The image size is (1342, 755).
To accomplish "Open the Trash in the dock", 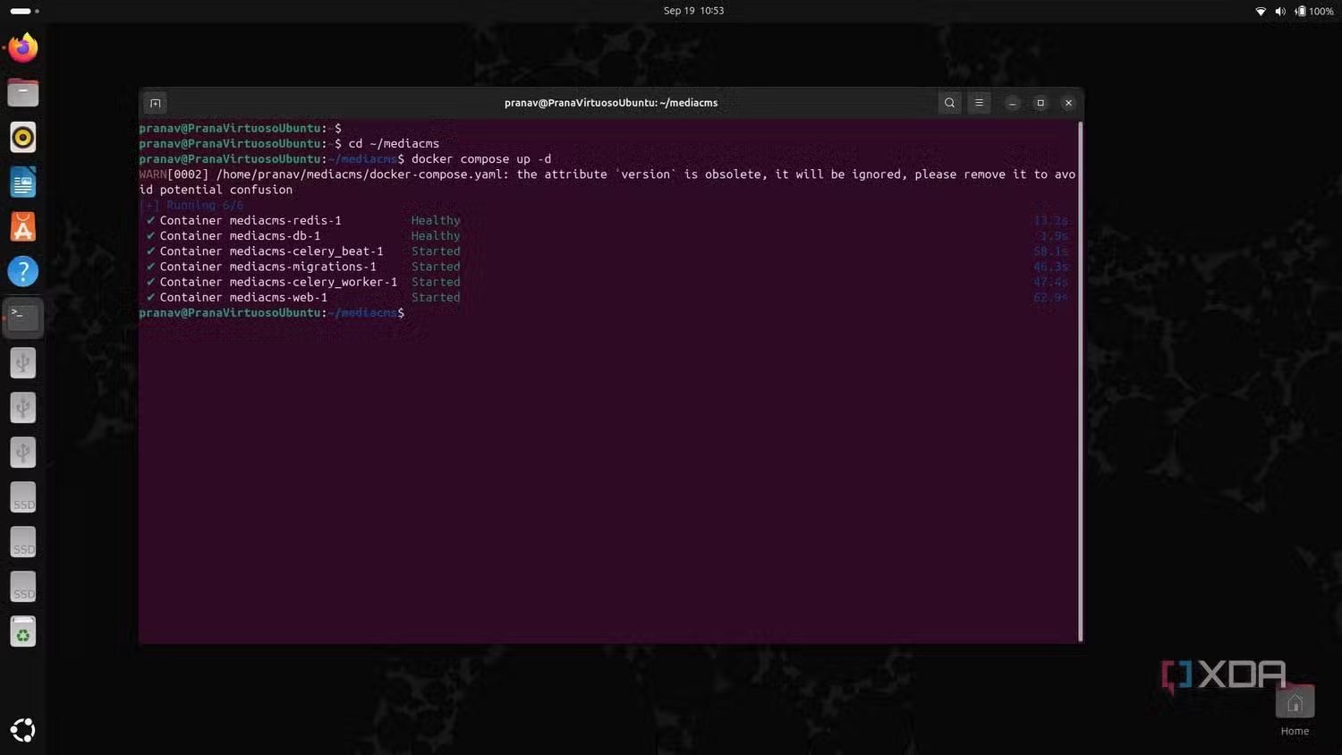I will point(23,632).
